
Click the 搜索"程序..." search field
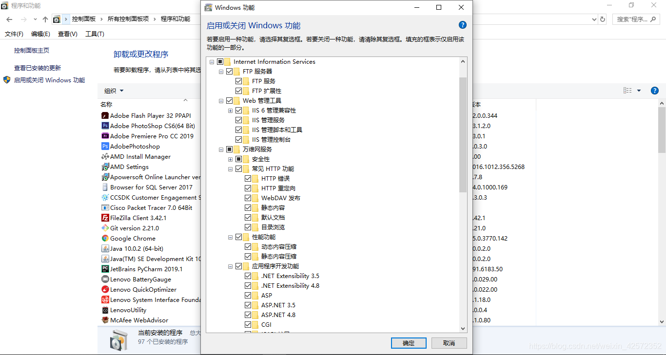[636, 19]
